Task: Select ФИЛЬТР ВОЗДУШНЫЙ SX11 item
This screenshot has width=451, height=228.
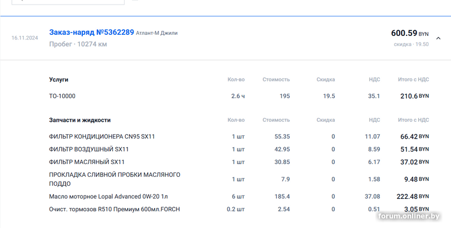Action: coord(89,149)
